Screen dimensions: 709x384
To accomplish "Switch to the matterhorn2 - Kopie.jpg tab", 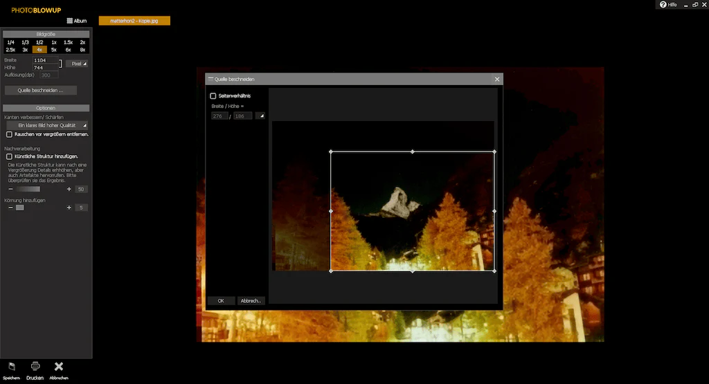I will pyautogui.click(x=134, y=21).
